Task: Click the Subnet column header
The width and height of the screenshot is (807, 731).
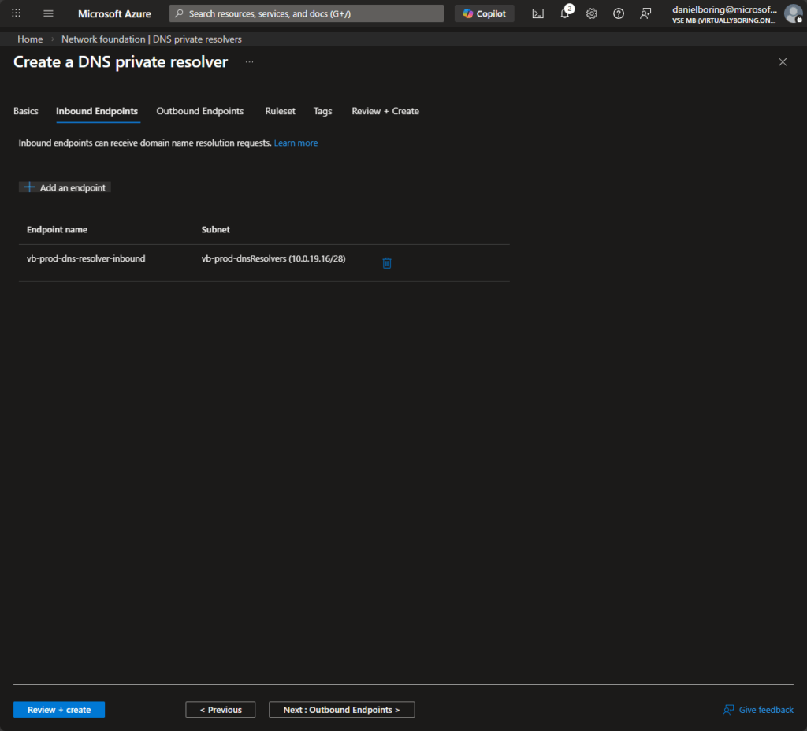Action: 216,229
